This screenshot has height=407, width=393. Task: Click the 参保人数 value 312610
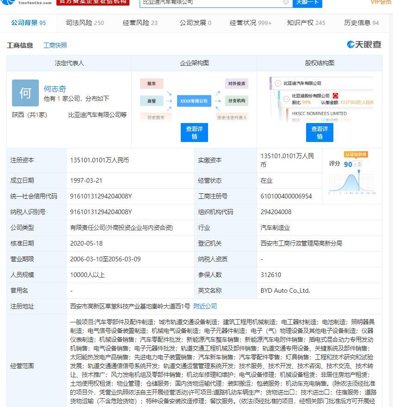pyautogui.click(x=271, y=275)
